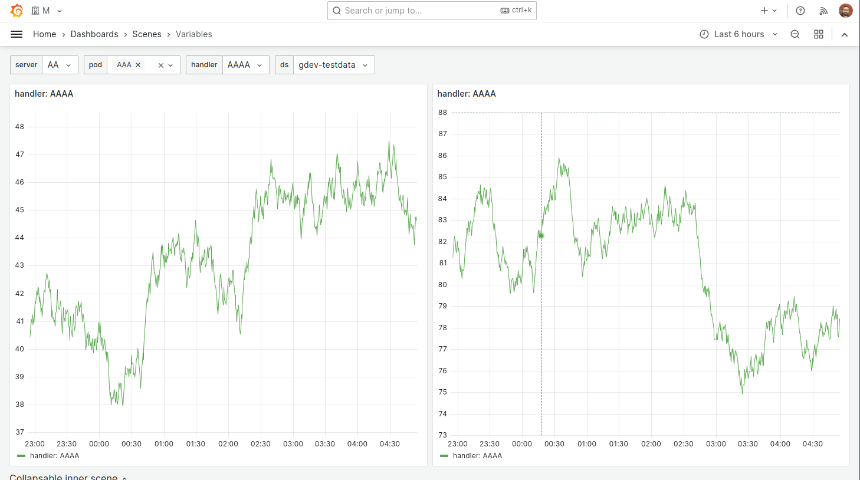860x480 pixels.
Task: Open the main navigation hamburger menu
Action: (x=17, y=34)
